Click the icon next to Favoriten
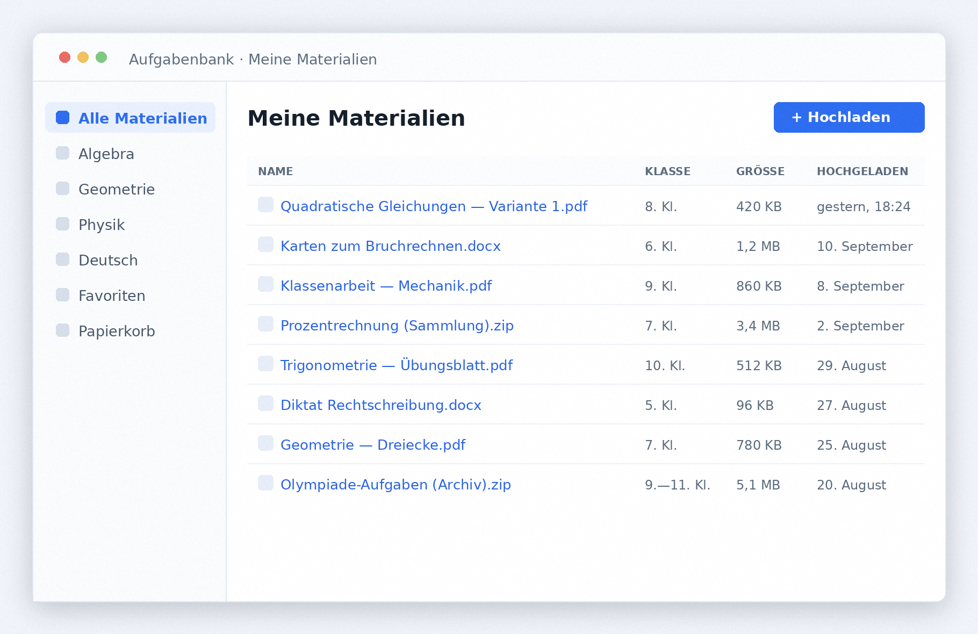978x634 pixels. click(63, 295)
